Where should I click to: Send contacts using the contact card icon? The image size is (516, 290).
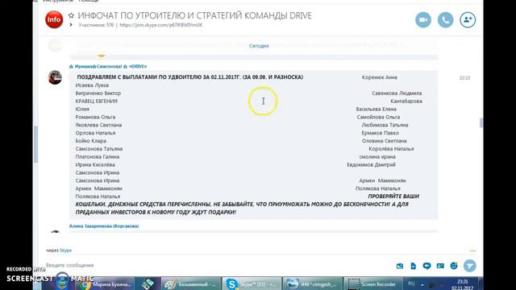pyautogui.click(x=440, y=266)
